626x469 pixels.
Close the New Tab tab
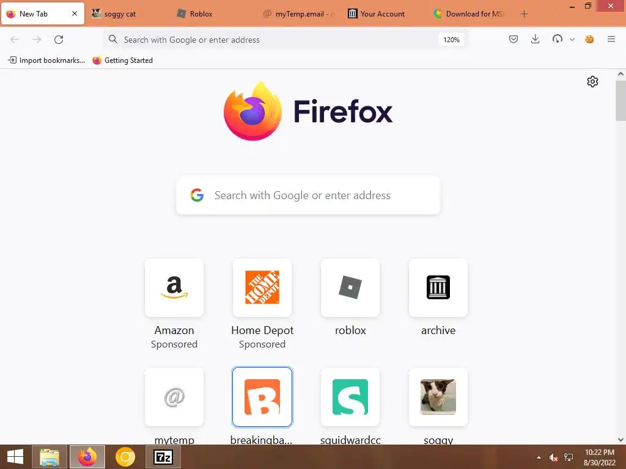[x=74, y=13]
